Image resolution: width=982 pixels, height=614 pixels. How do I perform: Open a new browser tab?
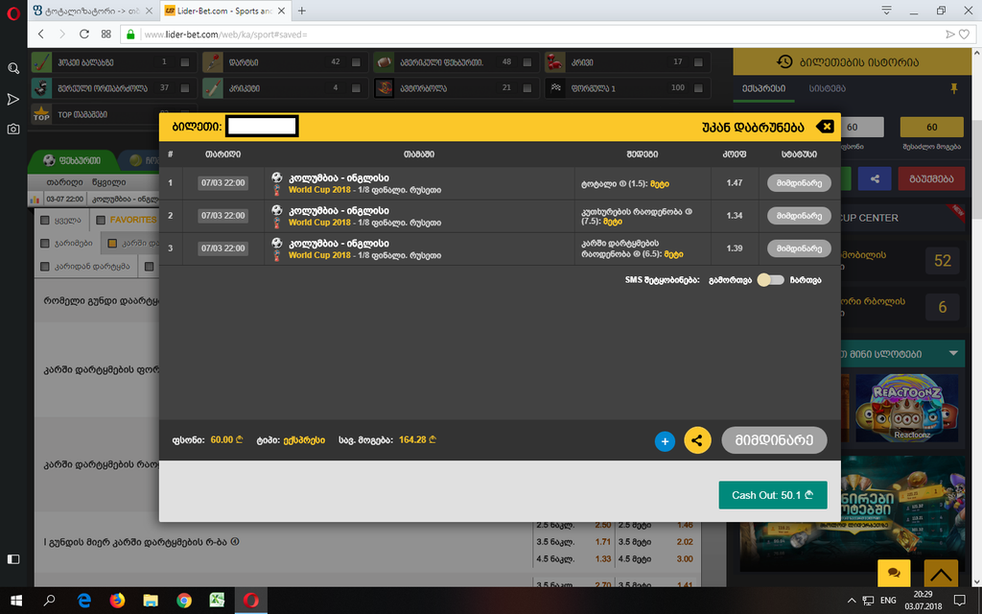[302, 11]
